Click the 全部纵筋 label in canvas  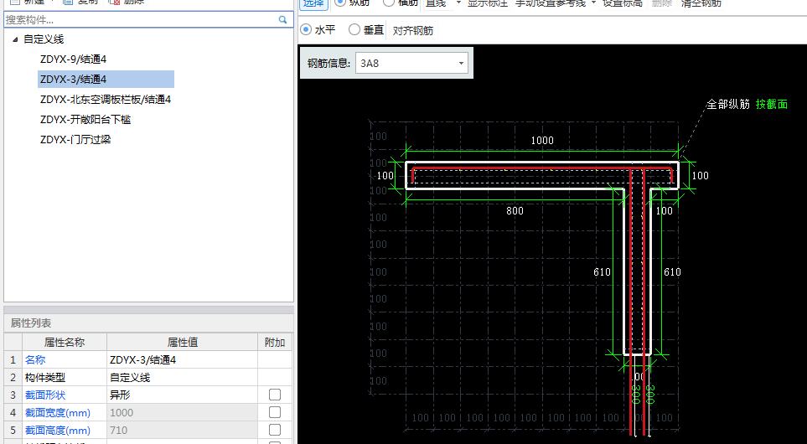[727, 105]
